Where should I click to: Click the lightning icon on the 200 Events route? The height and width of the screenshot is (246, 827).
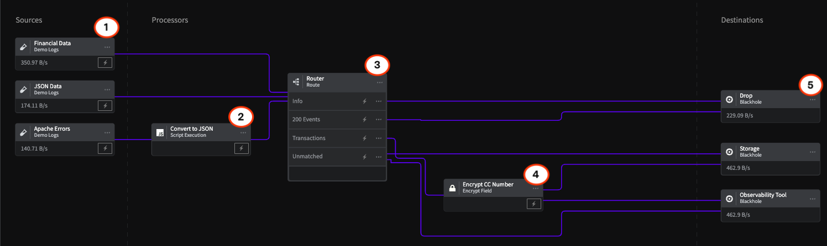click(364, 120)
